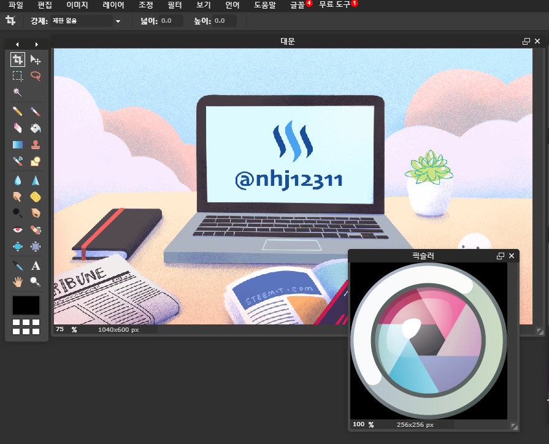
Task: Click toolbox left arrow
Action: tap(17, 44)
